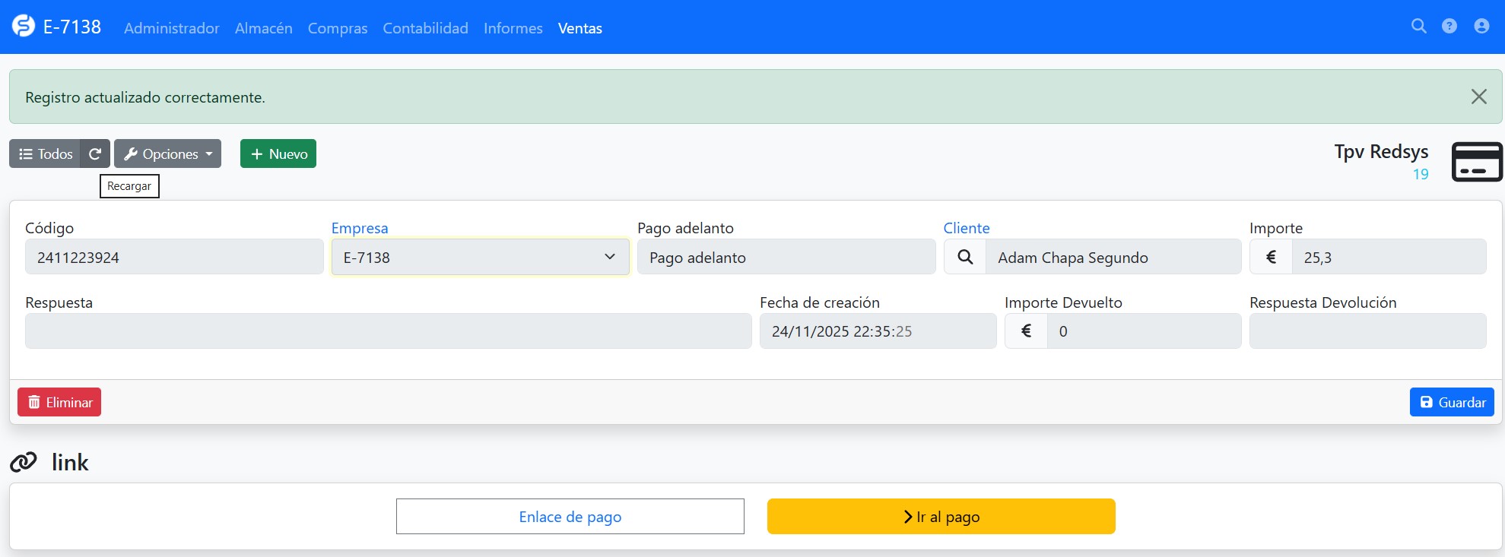1505x557 pixels.
Task: Click the Tpv Redsys credit card icon
Action: 1476,162
